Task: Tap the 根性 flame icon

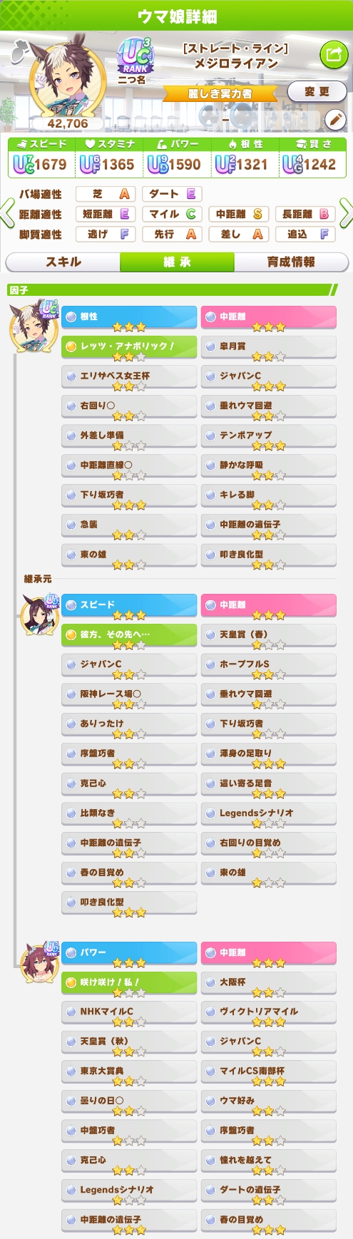Action: click(232, 144)
